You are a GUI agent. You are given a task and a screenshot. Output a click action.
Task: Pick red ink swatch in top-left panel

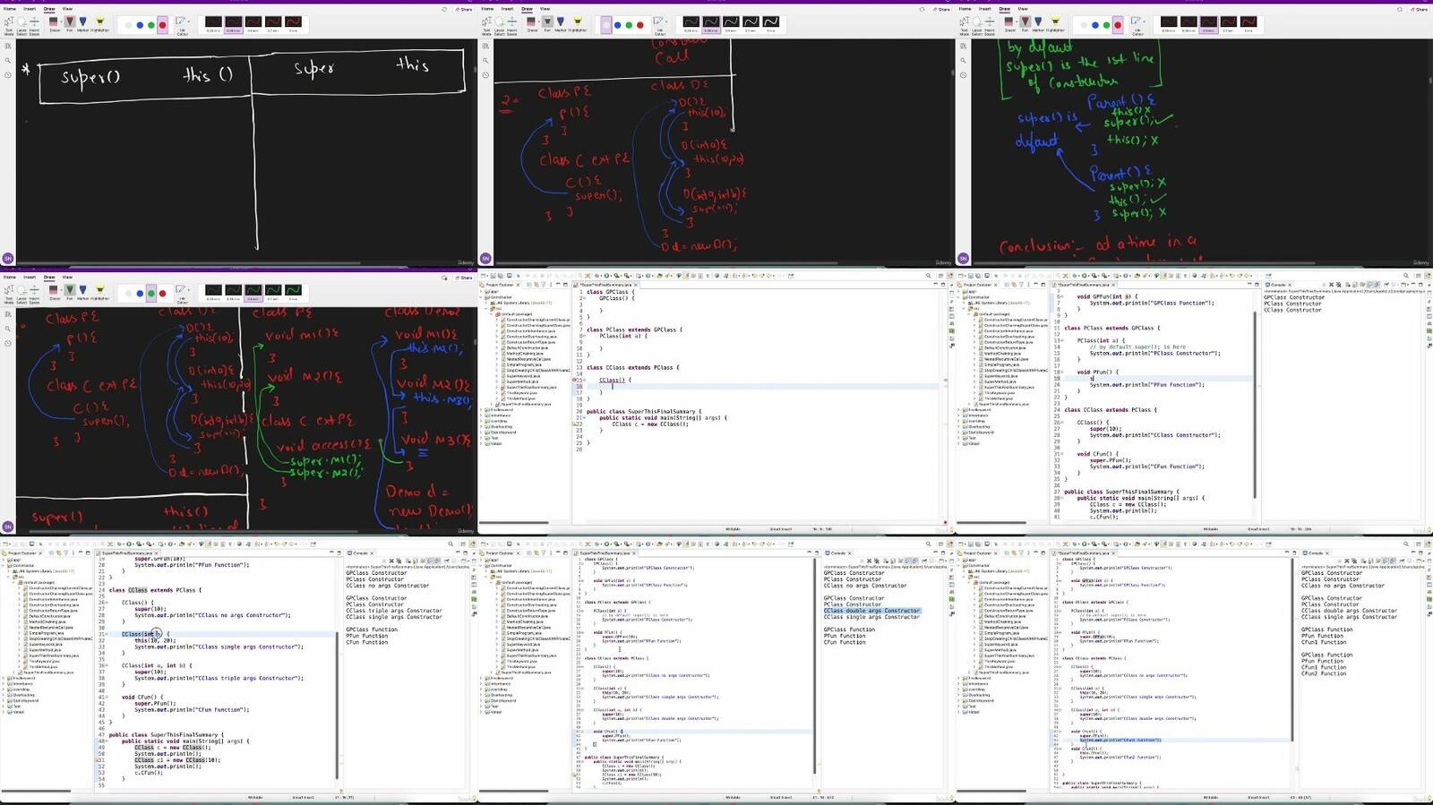pyautogui.click(x=162, y=25)
